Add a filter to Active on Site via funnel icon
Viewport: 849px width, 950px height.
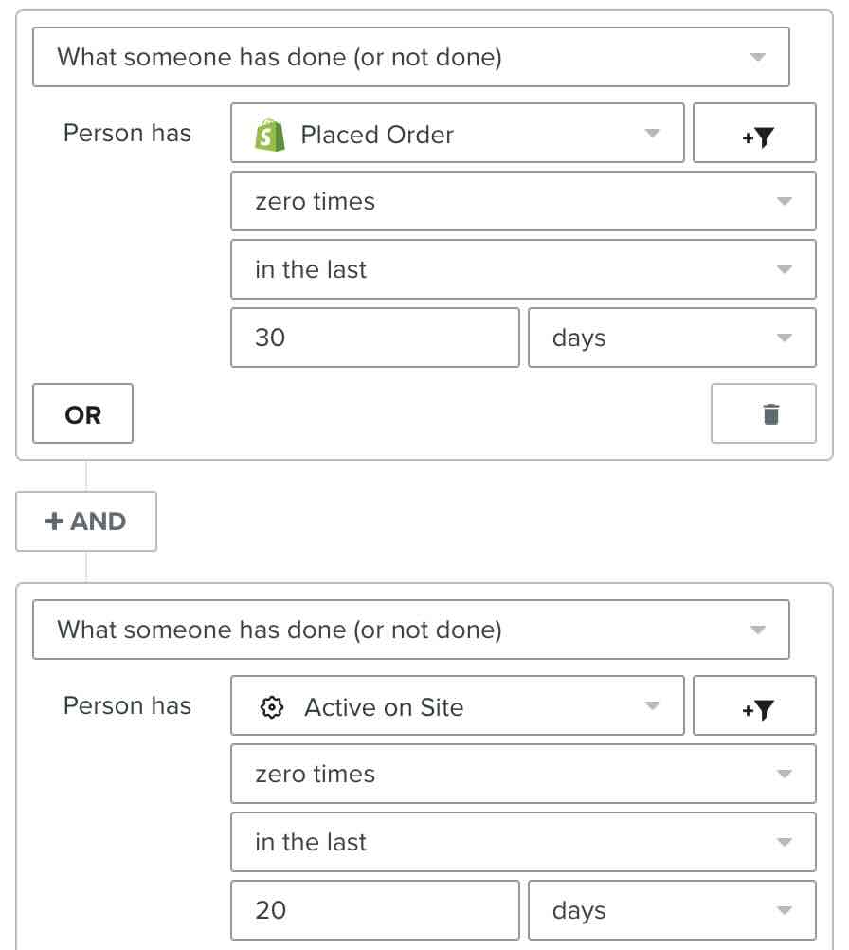coord(754,705)
